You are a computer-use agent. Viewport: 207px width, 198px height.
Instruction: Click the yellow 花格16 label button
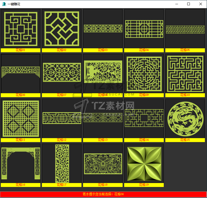click(x=21, y=185)
